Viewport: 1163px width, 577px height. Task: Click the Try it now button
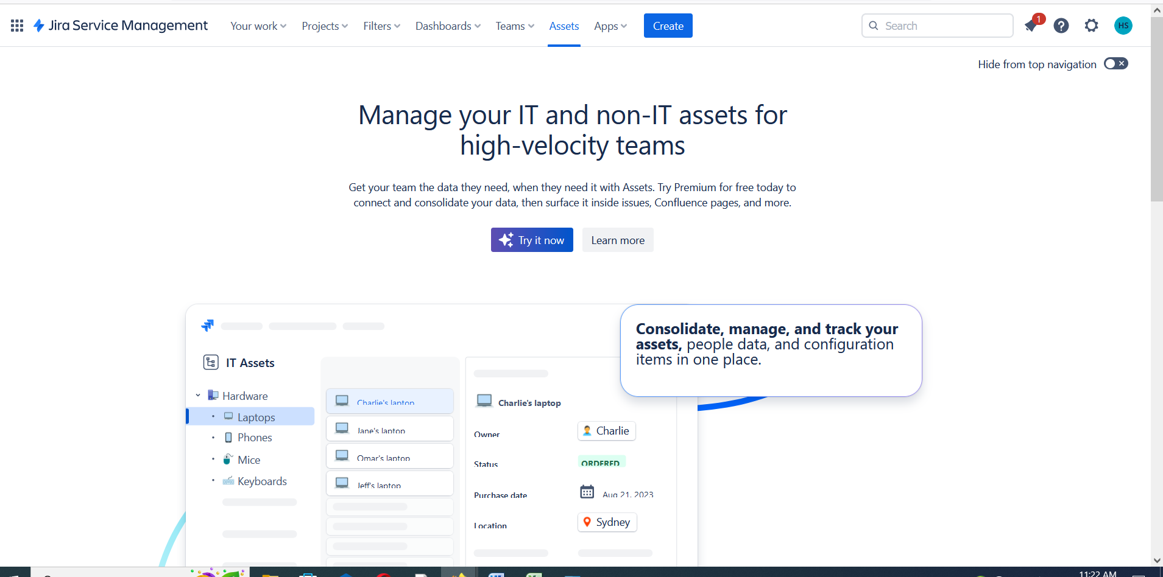tap(532, 240)
